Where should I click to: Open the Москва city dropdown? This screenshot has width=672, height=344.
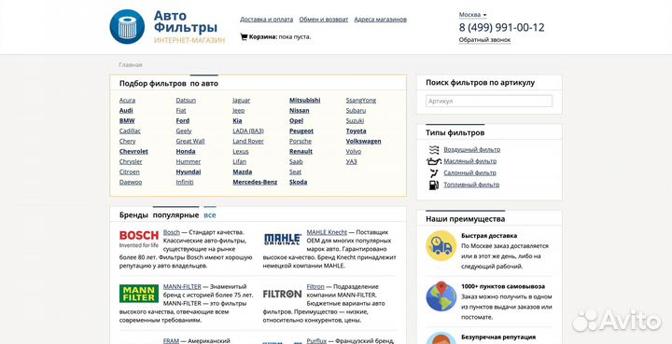pos(472,15)
